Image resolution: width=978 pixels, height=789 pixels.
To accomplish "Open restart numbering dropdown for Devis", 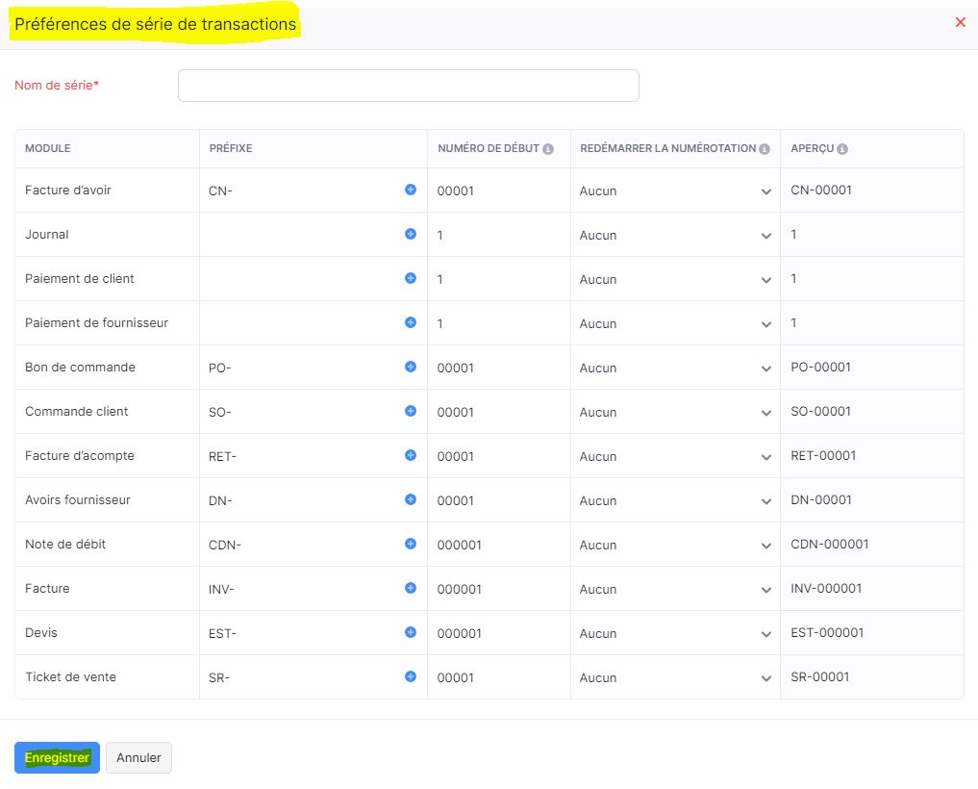I will click(x=675, y=634).
